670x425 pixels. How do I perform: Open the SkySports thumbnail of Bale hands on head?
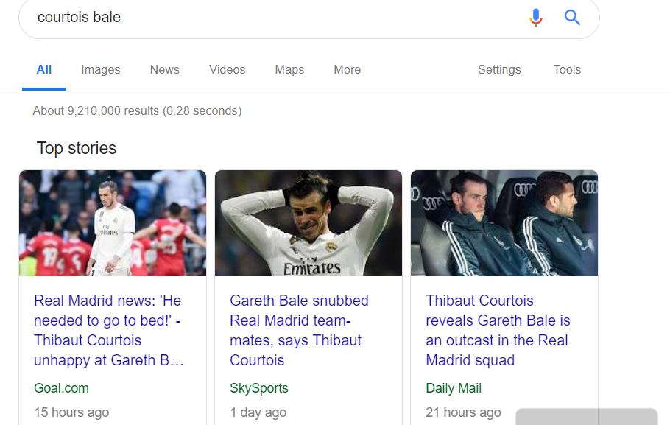click(308, 222)
